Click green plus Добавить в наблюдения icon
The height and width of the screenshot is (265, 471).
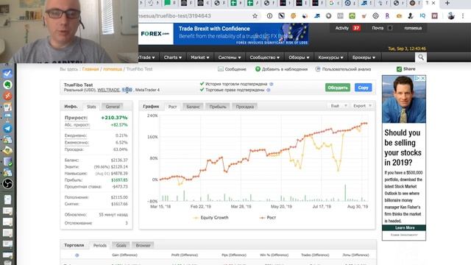pyautogui.click(x=258, y=69)
